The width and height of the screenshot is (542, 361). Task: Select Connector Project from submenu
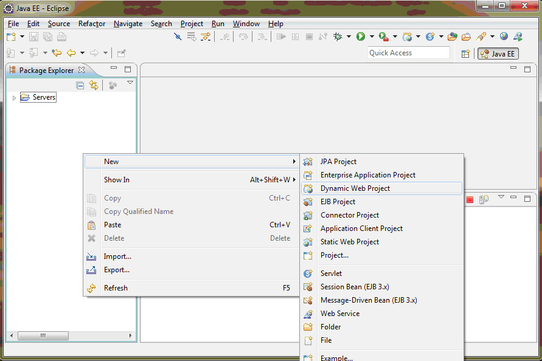pos(382,215)
